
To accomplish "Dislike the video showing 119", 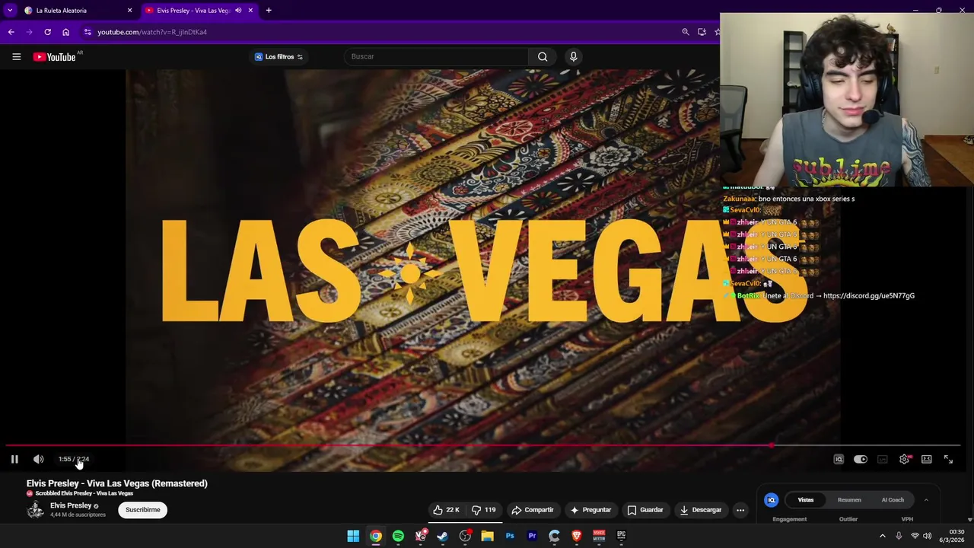I will tap(483, 510).
